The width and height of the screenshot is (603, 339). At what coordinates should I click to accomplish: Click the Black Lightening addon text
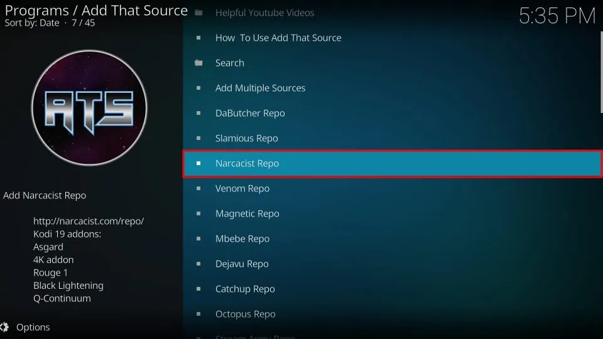tap(68, 286)
